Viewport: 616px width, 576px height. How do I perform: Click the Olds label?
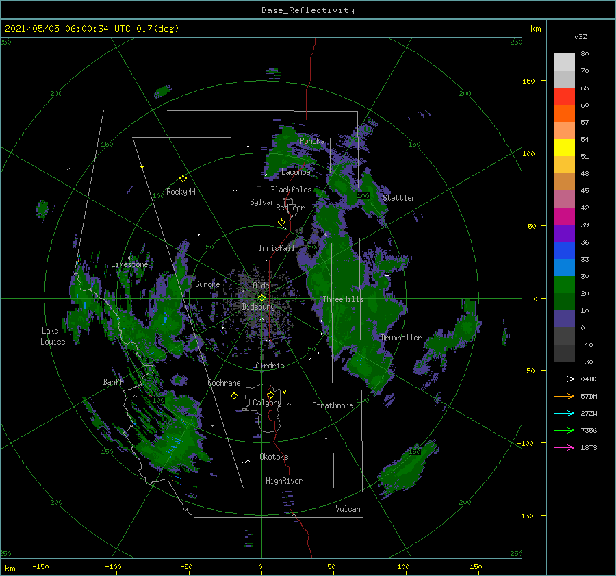pyautogui.click(x=261, y=286)
